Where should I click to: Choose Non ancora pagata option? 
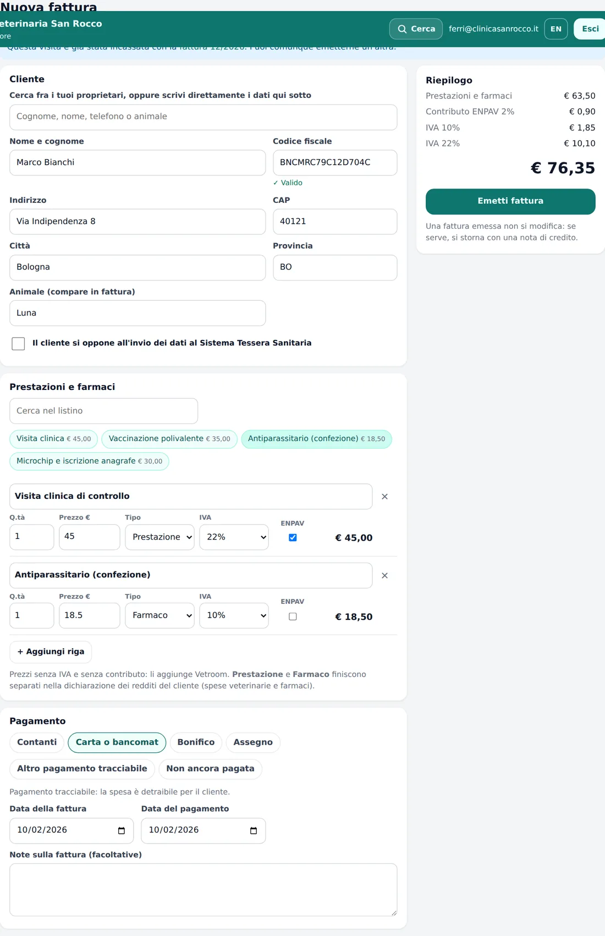pos(210,769)
